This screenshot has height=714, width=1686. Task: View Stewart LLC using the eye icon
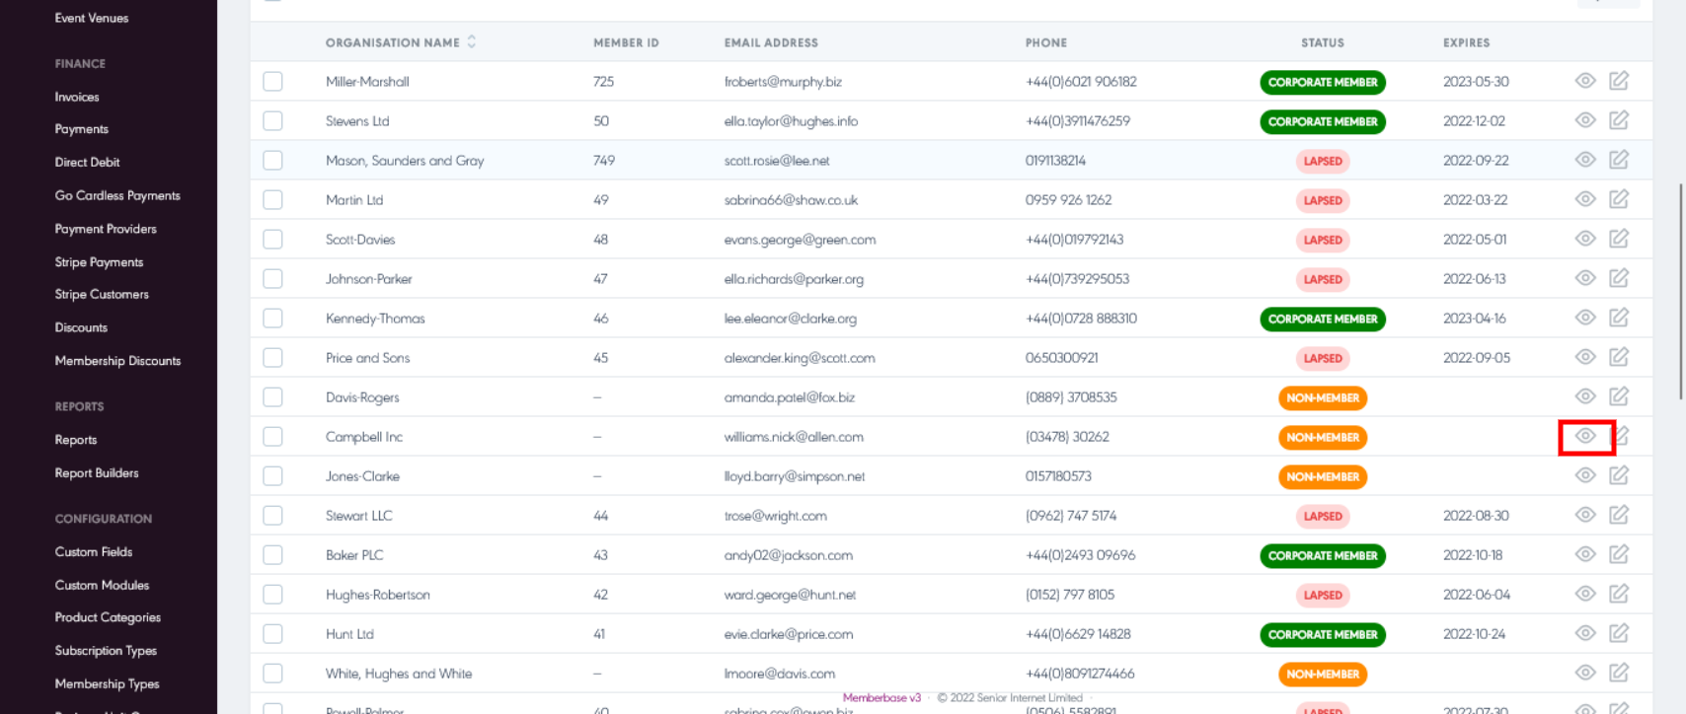click(1584, 515)
